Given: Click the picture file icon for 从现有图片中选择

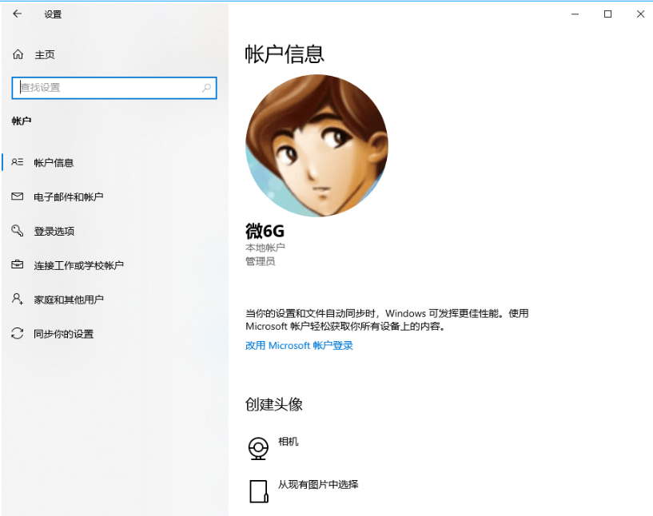Looking at the screenshot, I should [x=258, y=491].
